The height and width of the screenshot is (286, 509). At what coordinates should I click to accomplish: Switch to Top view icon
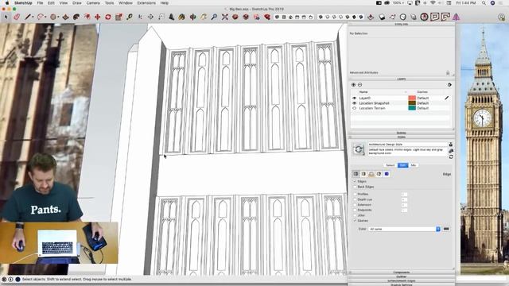click(x=284, y=17)
